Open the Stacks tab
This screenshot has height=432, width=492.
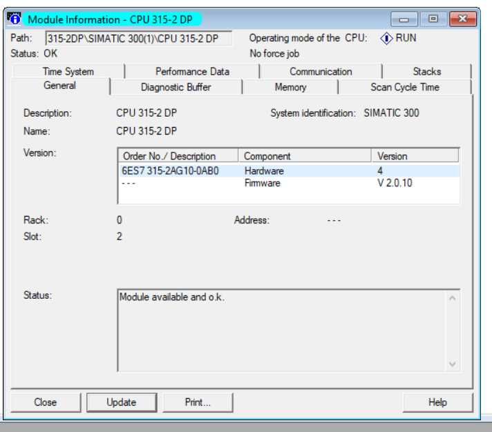[x=427, y=72]
